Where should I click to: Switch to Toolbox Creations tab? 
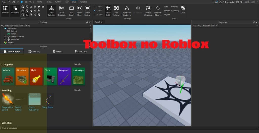coord(81,51)
